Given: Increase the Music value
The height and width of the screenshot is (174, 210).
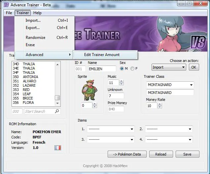Looking at the screenshot, I should pos(121,81).
